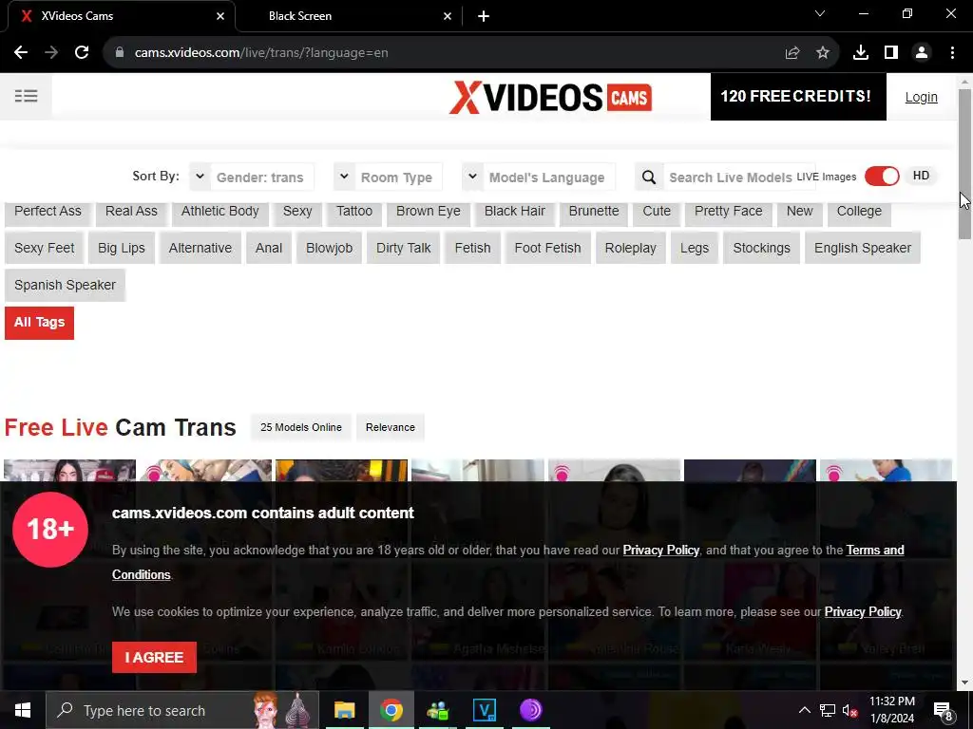
Task: Click the I AGREE button
Action: pyautogui.click(x=154, y=657)
